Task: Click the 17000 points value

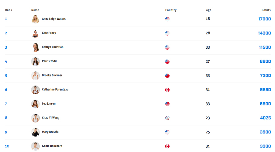Action: point(264,19)
